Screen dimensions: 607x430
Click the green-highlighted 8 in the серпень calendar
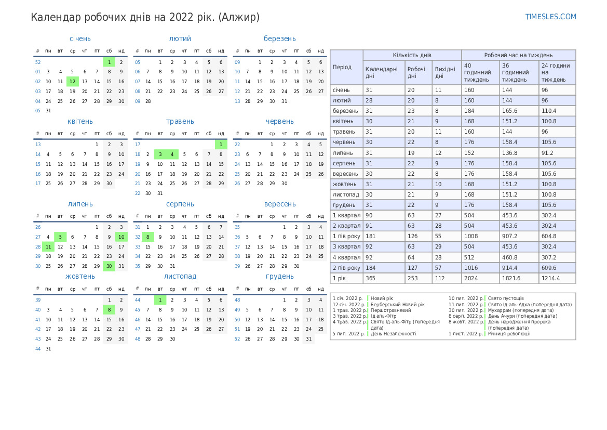click(x=148, y=237)
